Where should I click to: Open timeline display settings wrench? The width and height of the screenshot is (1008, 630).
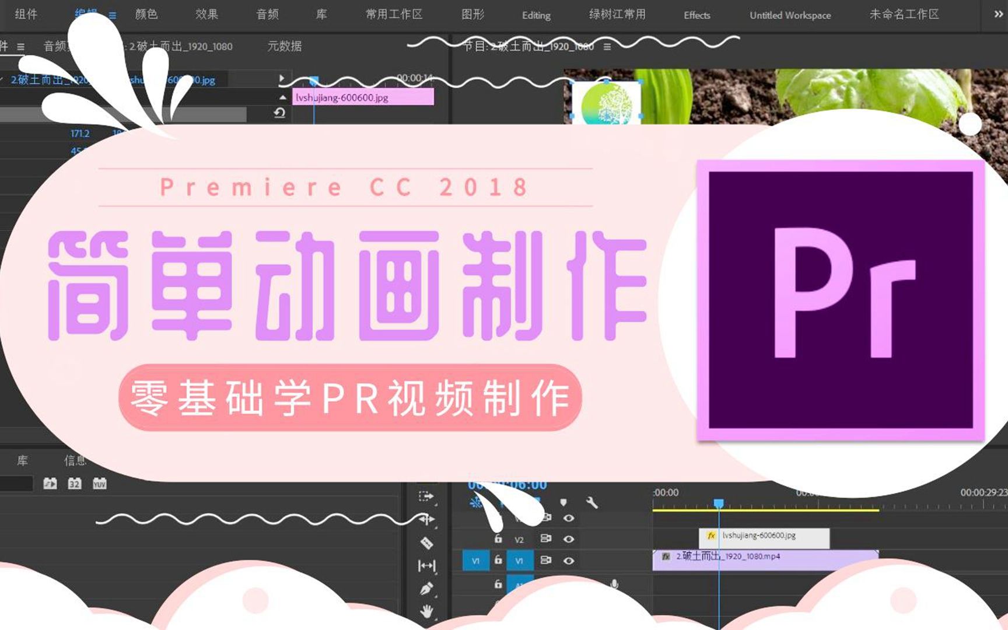pos(591,502)
